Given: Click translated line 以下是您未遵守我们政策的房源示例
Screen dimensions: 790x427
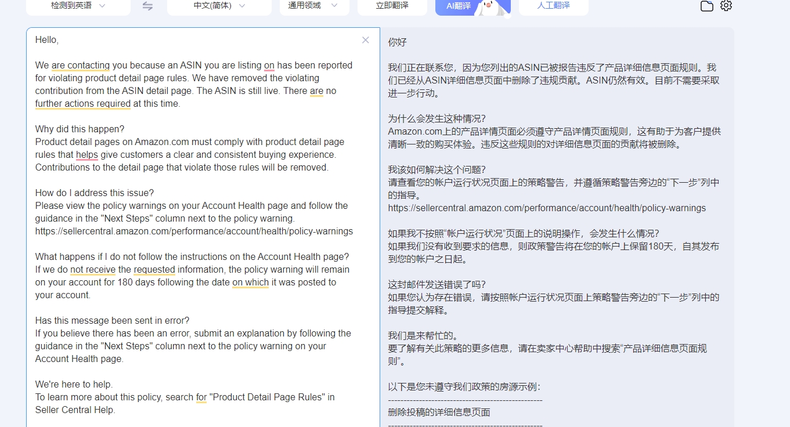Looking at the screenshot, I should pos(464,387).
